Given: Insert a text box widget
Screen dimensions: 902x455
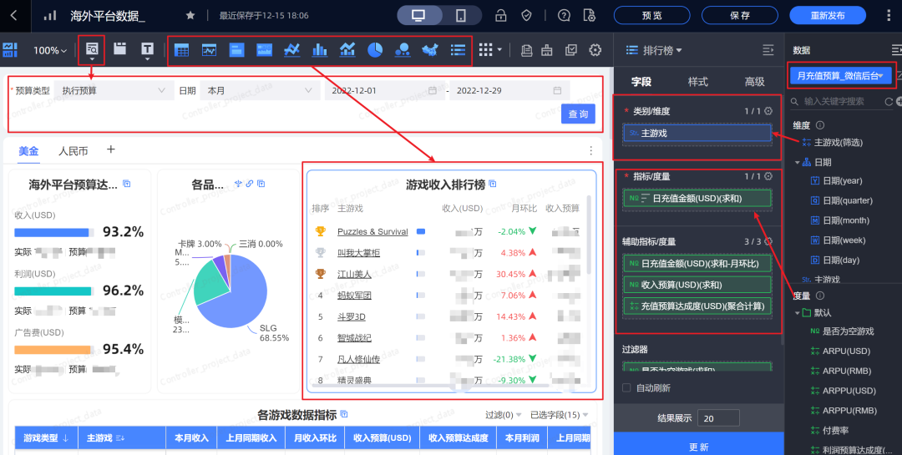Looking at the screenshot, I should click(x=147, y=50).
